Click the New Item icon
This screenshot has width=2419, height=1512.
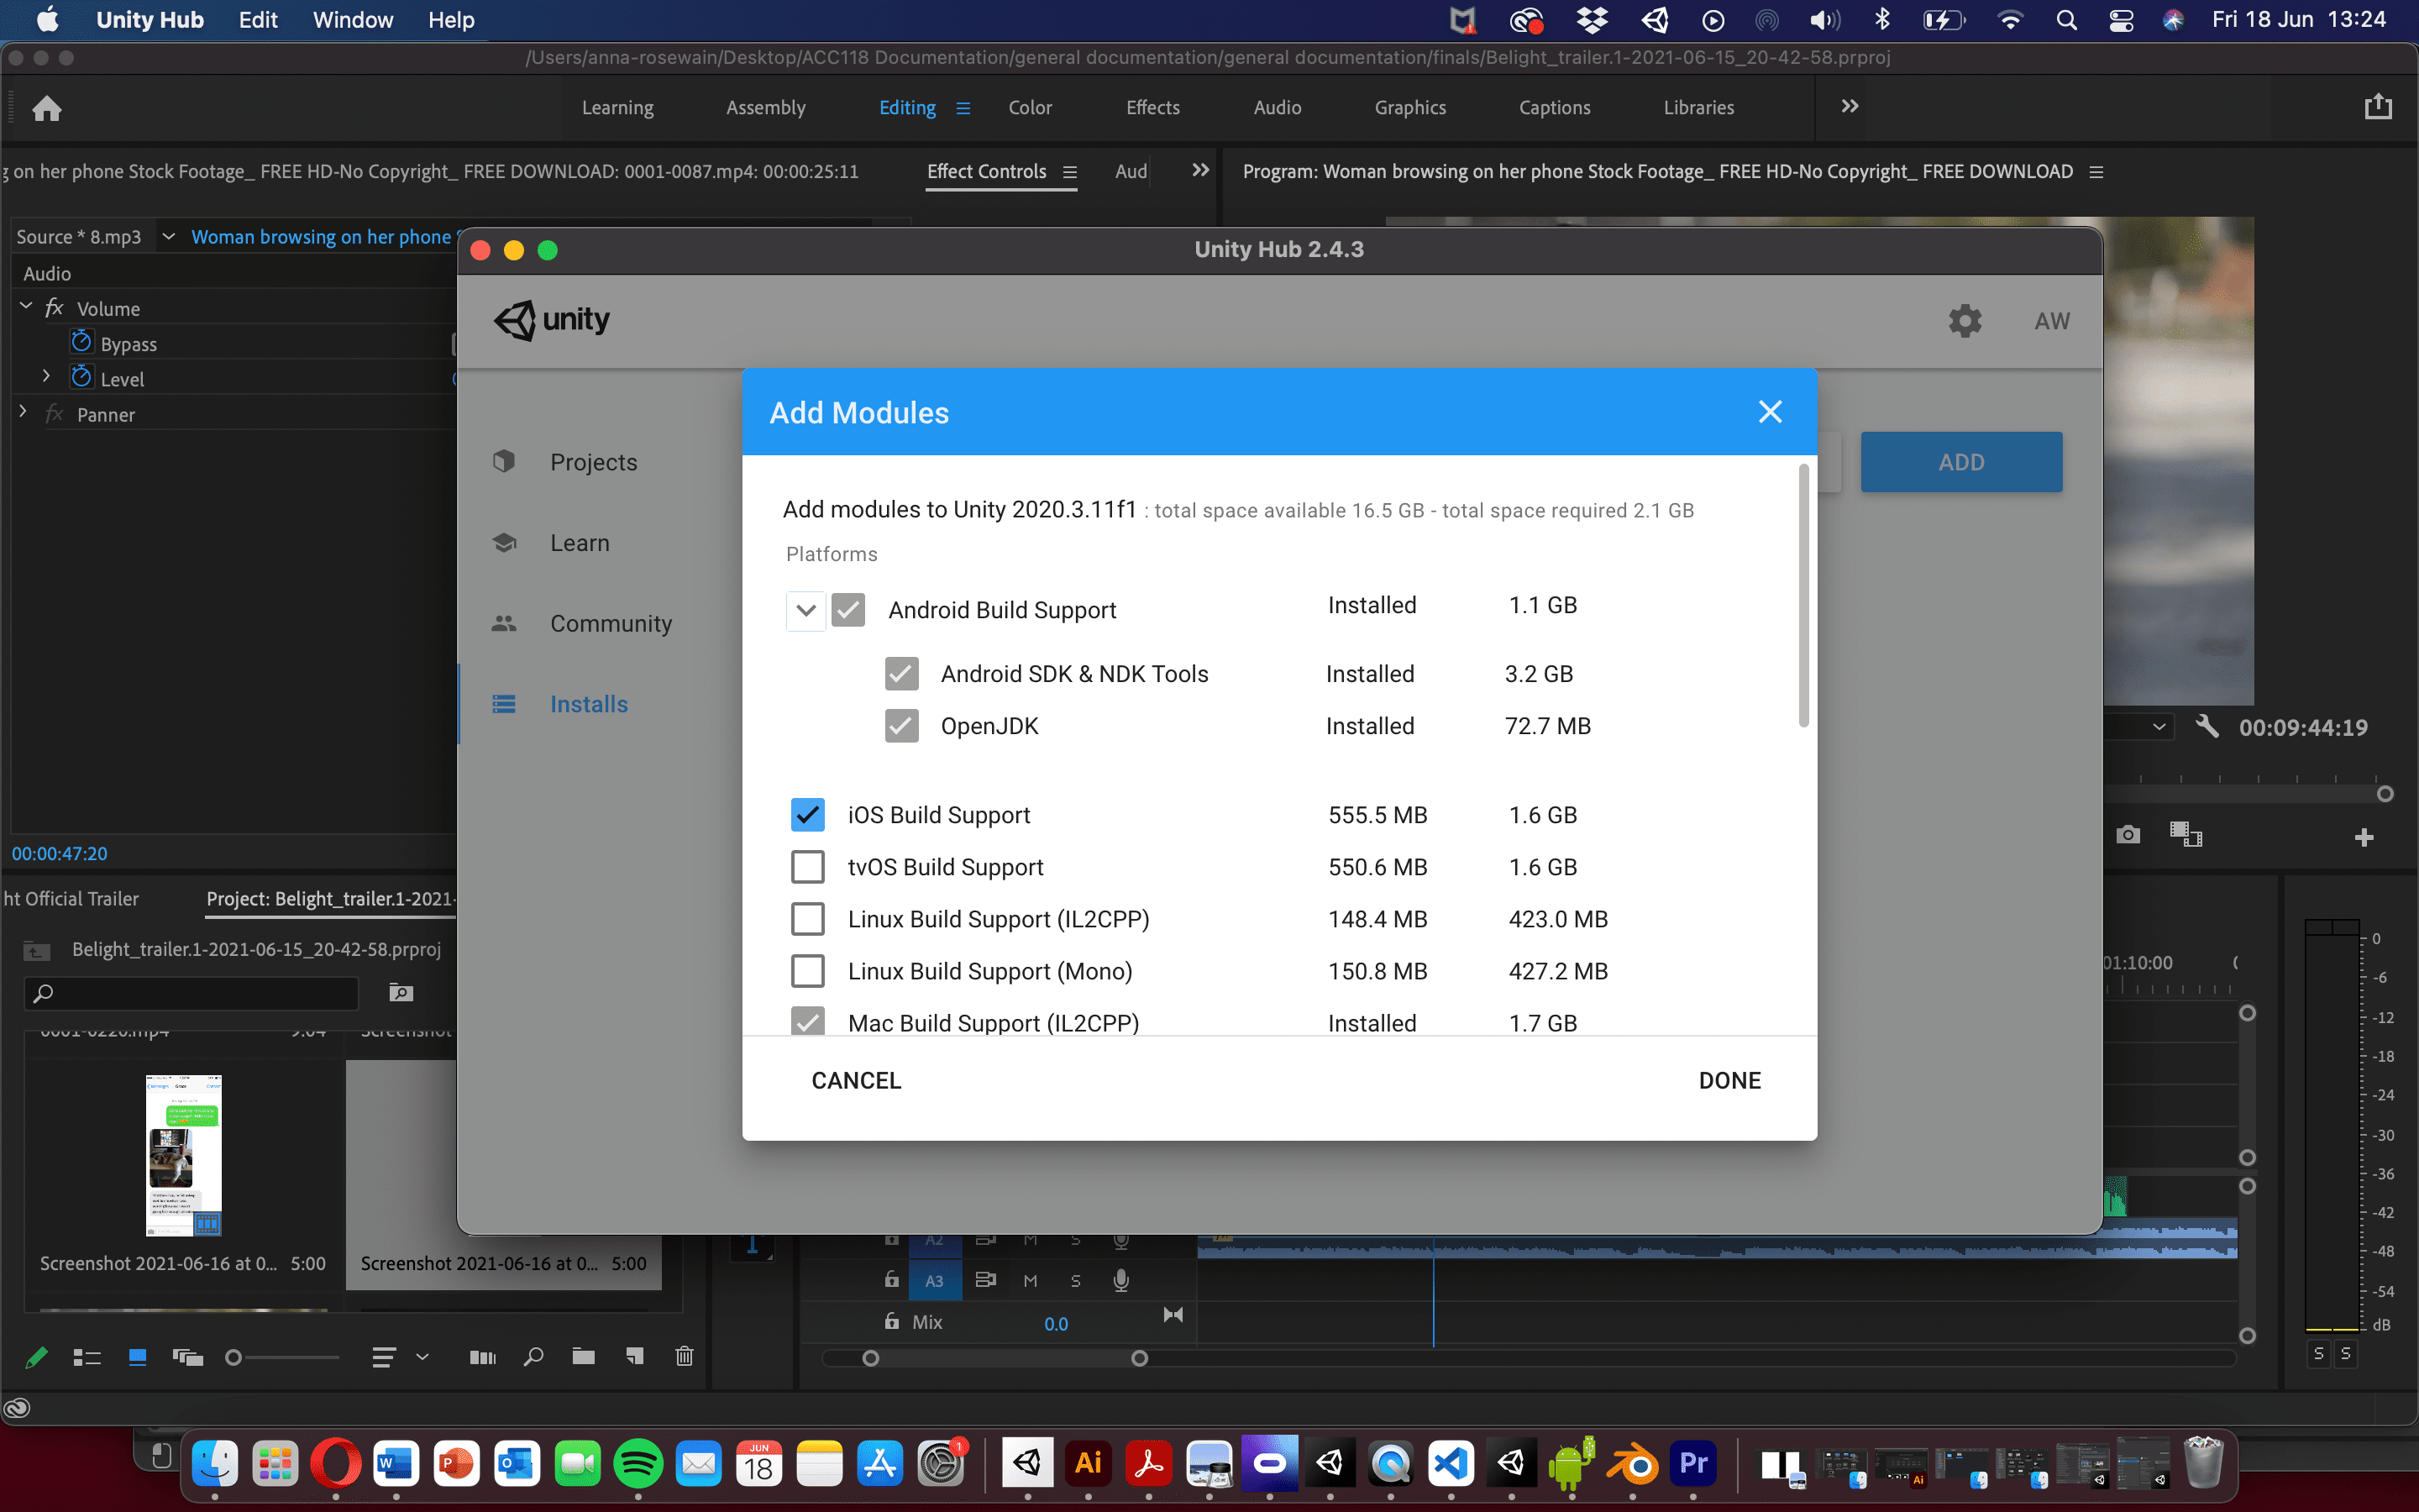[635, 1356]
